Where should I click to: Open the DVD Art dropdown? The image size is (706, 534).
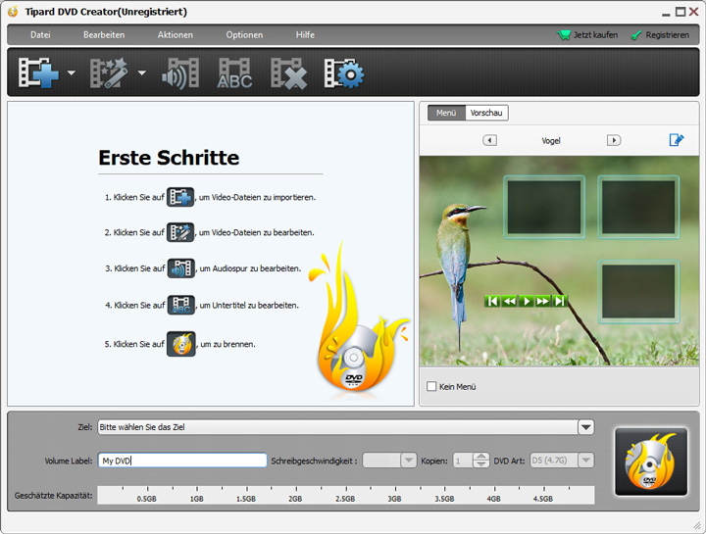[x=562, y=461]
